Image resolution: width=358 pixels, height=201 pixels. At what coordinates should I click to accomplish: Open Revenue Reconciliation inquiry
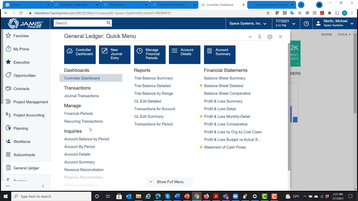click(x=84, y=170)
